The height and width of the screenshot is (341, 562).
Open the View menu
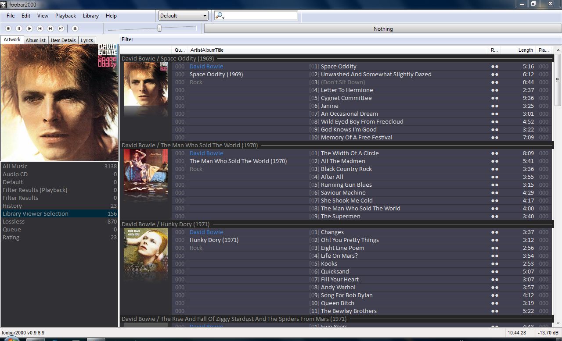(x=43, y=16)
